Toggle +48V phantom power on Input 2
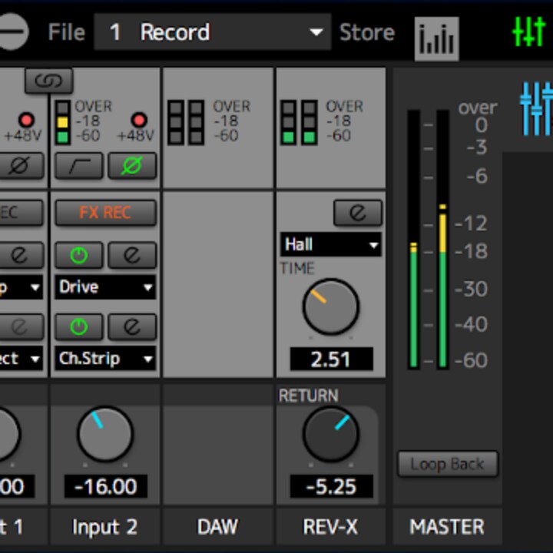 tap(139, 120)
